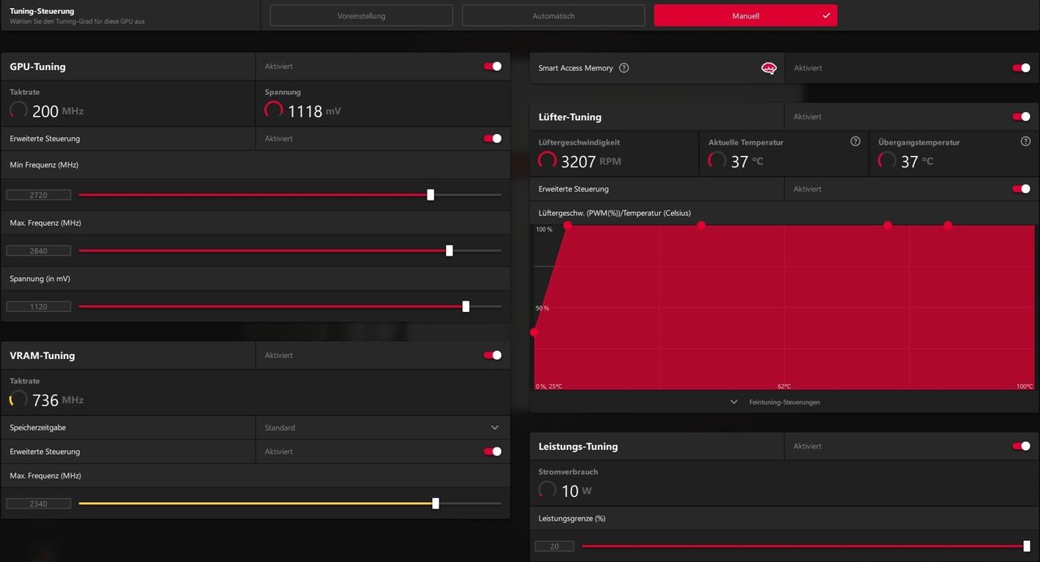
Task: Click the Stromverbrauch gauge icon
Action: 548,490
